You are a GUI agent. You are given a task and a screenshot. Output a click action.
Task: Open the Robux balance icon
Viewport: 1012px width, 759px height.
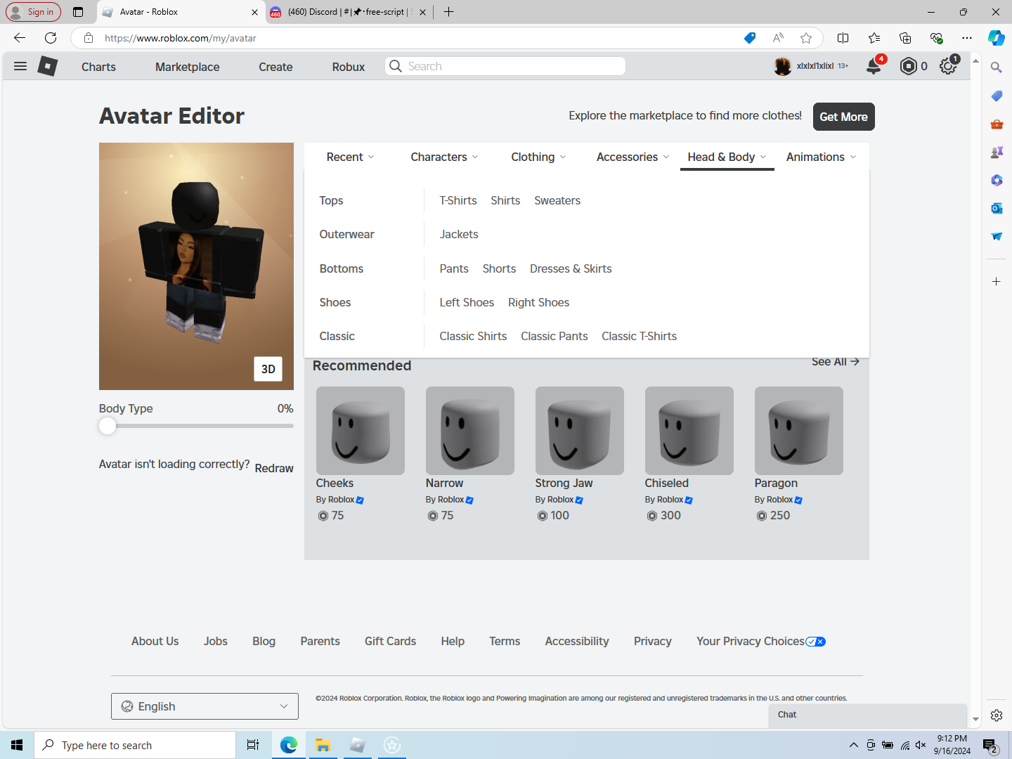click(x=909, y=66)
